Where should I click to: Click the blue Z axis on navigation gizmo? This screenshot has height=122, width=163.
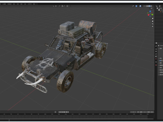point(150,12)
